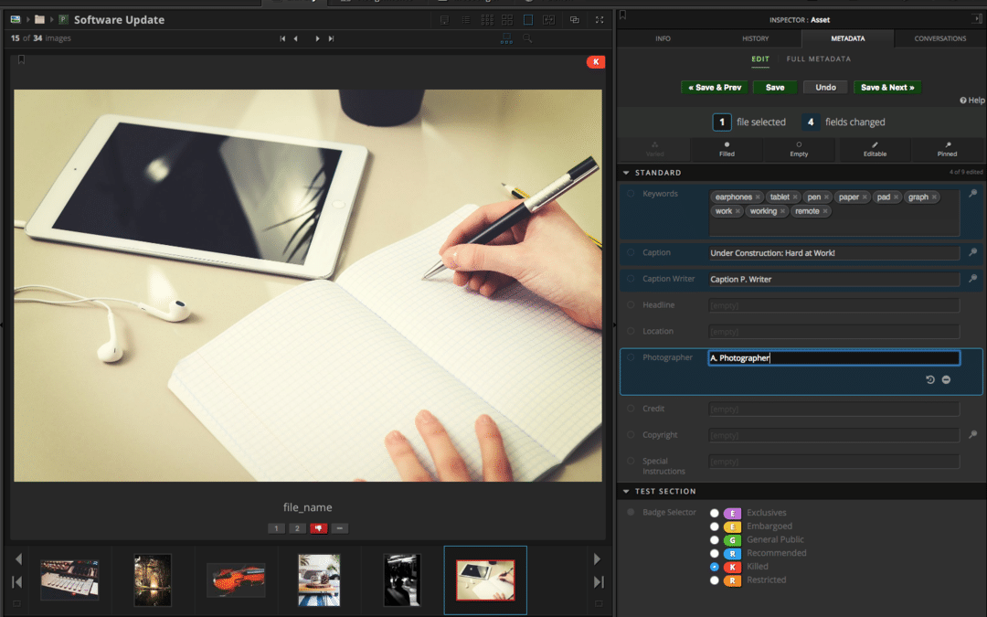The height and width of the screenshot is (617, 987).
Task: Click the bookmark icon above the photo
Action: coord(21,60)
